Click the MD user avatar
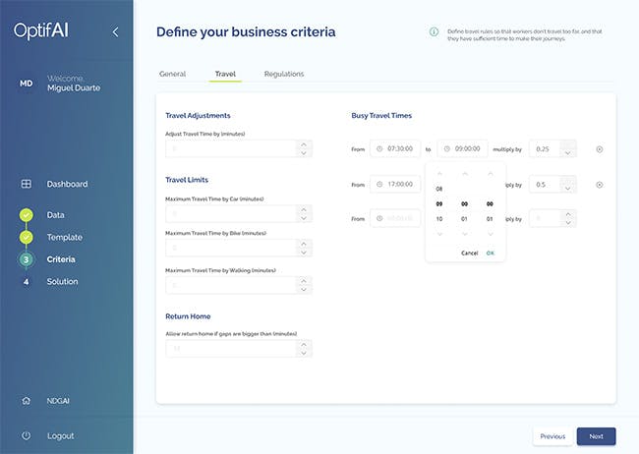This screenshot has width=639, height=454. click(x=27, y=84)
